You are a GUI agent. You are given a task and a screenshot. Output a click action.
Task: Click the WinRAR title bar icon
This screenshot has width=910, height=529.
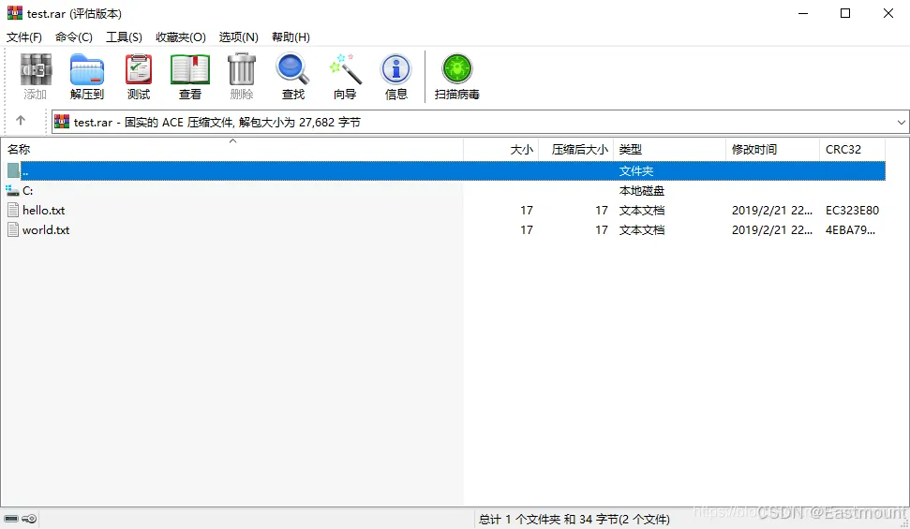coord(14,13)
